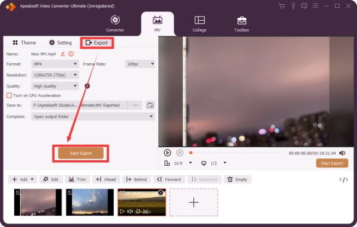
Task: Expand the Resolution 1280x720 dropdown
Action: click(x=55, y=75)
